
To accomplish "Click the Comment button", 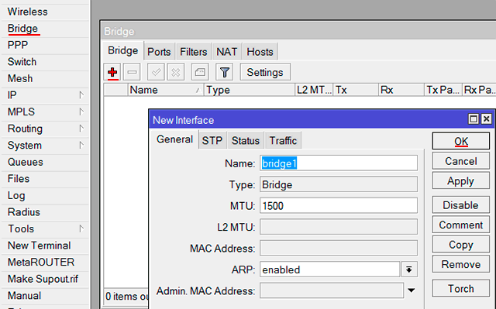I will 461,225.
